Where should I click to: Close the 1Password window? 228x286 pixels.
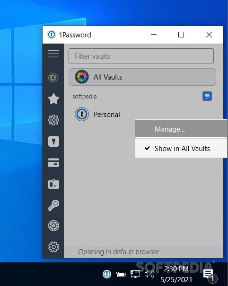209,35
